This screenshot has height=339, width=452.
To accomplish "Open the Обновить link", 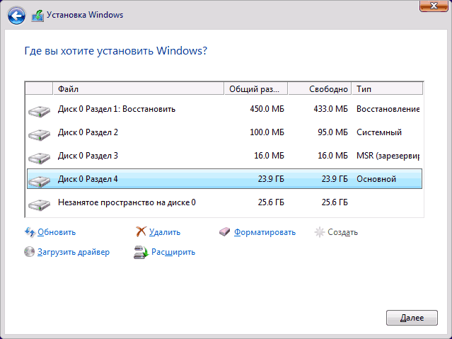I will 57,232.
